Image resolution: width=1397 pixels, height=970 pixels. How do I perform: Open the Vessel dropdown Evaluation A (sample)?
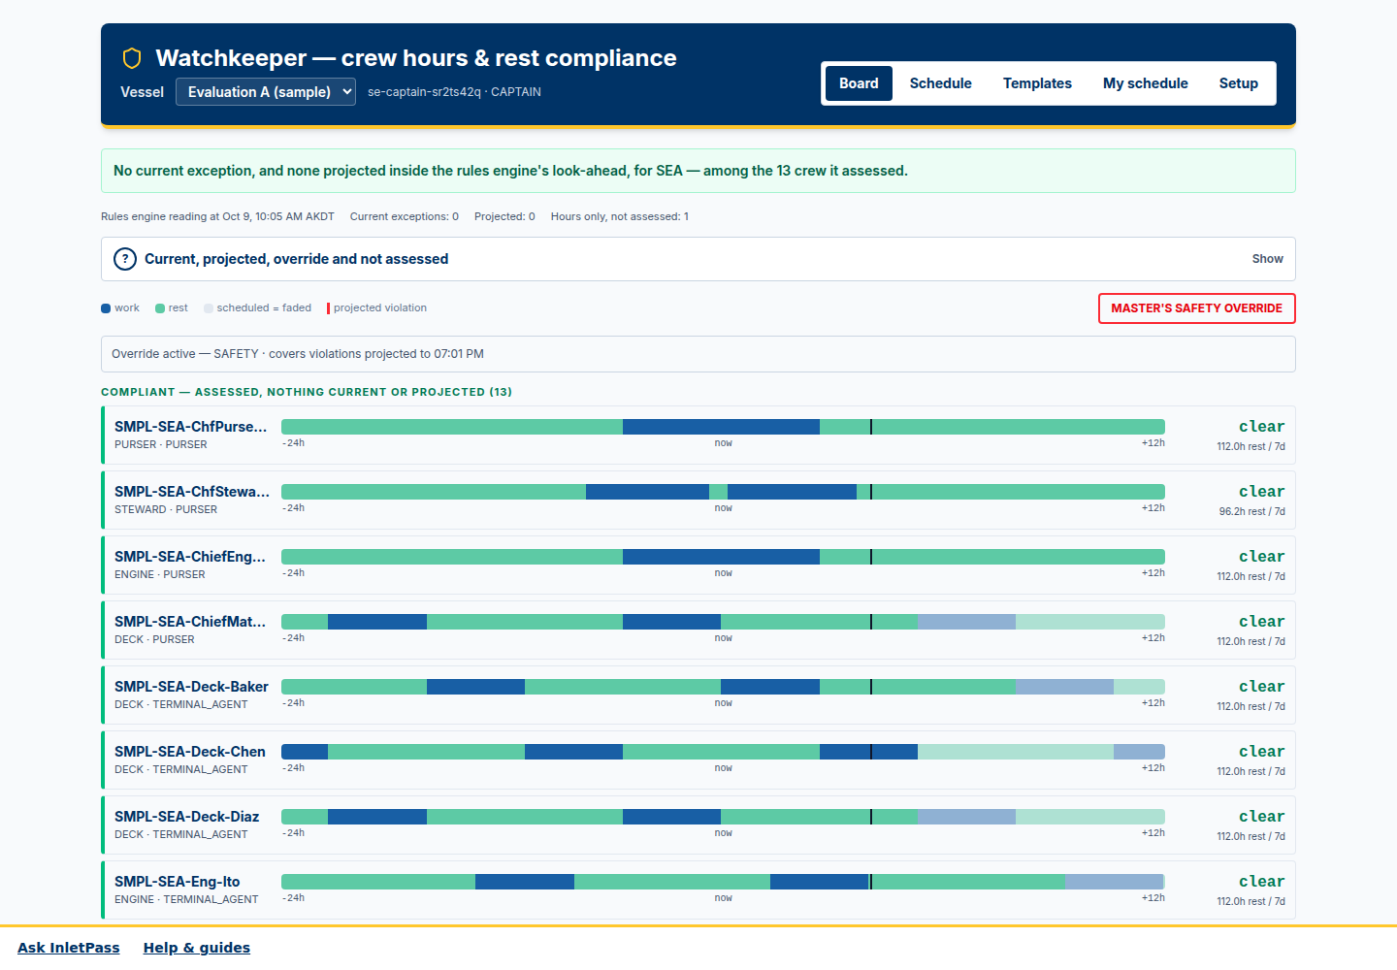(x=266, y=92)
